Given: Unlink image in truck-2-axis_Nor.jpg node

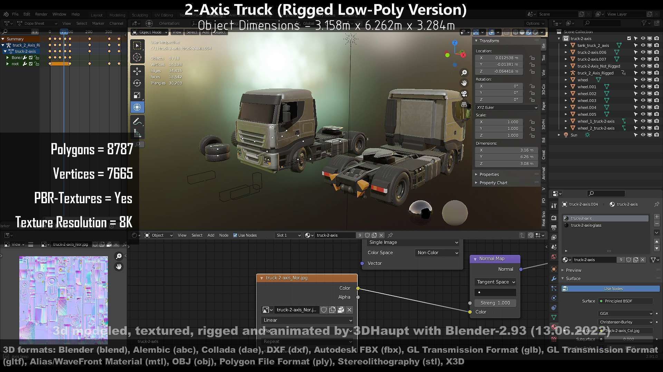Looking at the screenshot, I should 349,310.
